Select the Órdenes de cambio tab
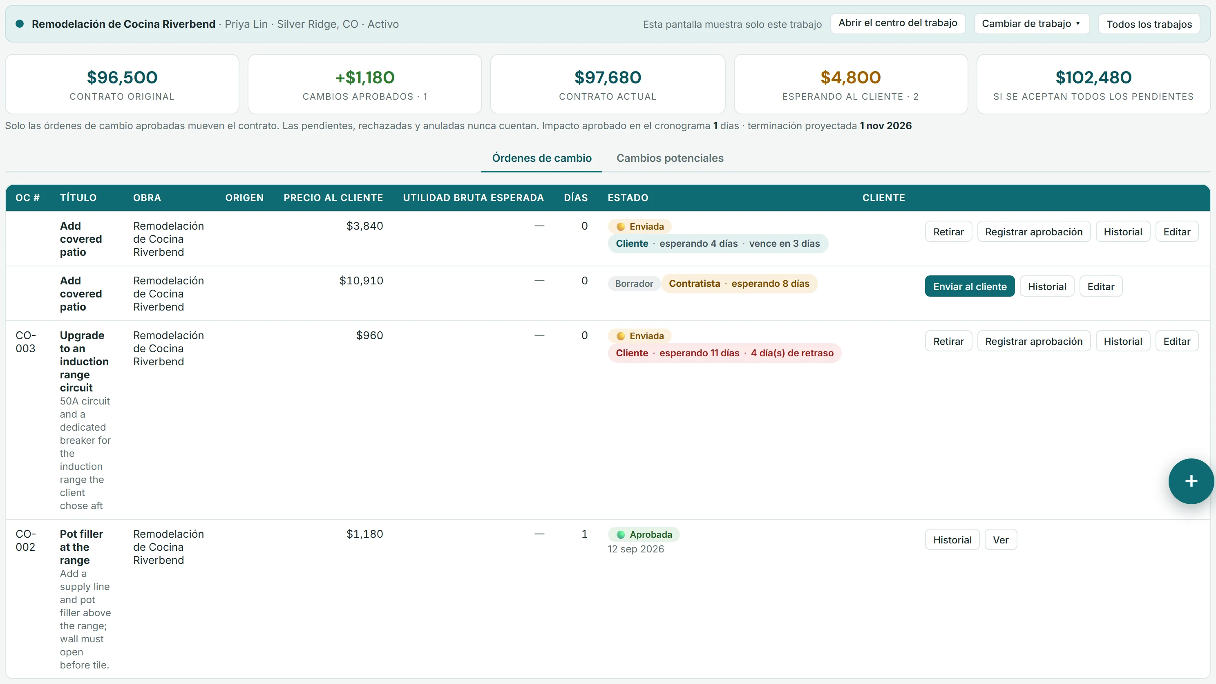 (541, 158)
